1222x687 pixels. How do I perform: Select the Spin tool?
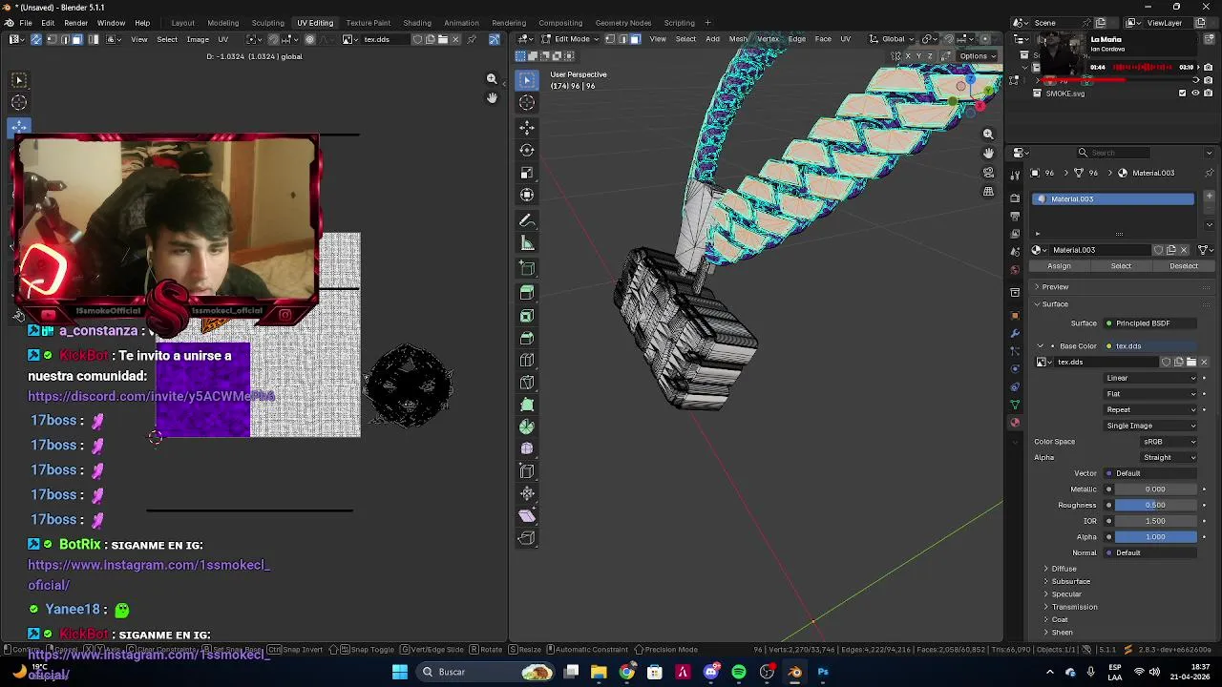click(527, 427)
